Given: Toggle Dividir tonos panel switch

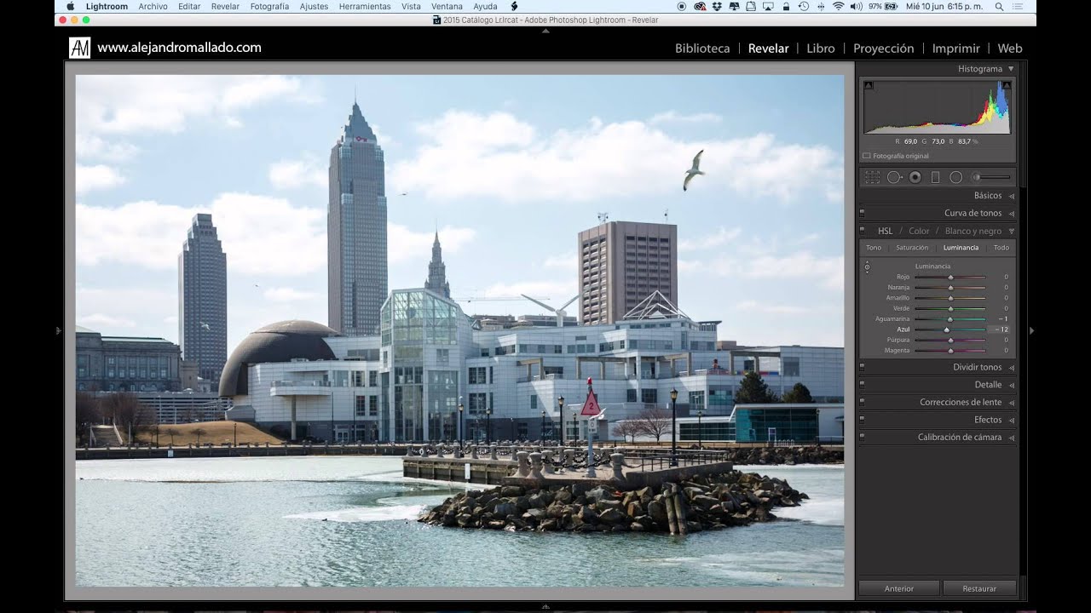Looking at the screenshot, I should pos(862,367).
